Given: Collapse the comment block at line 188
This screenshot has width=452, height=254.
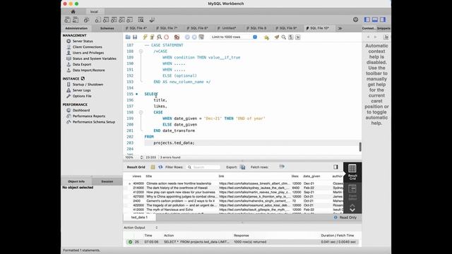Looking at the screenshot, I should pos(141,52).
